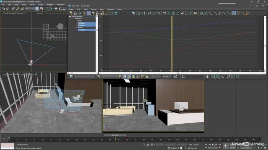Open the Show menu in Curve Editor

click(x=120, y=9)
